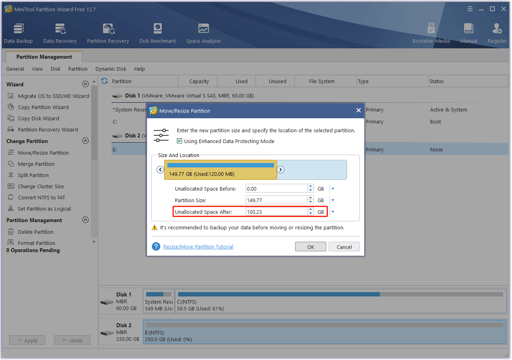Click the Partition Management tab
Viewport: 512px width, 360px height.
pos(44,56)
